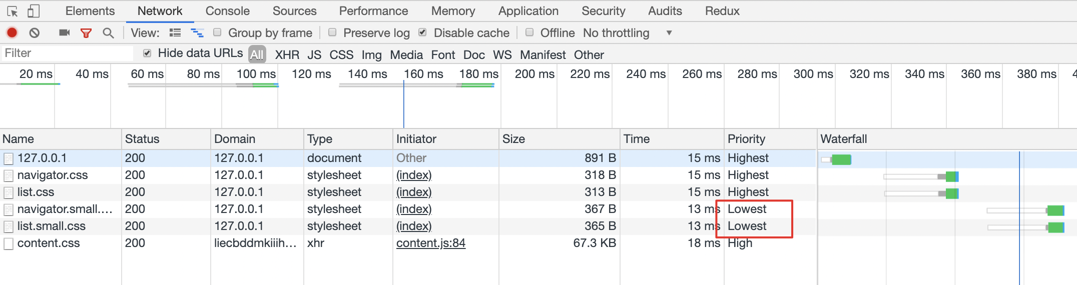This screenshot has height=285, width=1077.
Task: Click the file icon beside content.css
Action: [x=9, y=243]
